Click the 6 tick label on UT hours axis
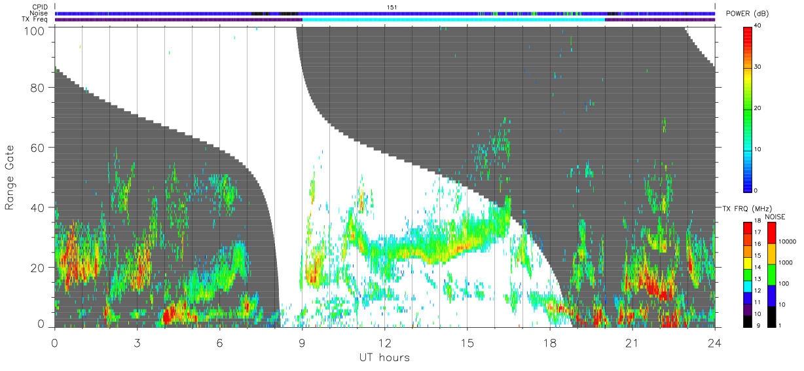 219,343
